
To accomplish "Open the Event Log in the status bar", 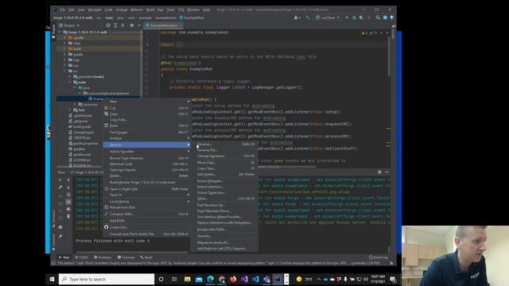I will (379, 257).
